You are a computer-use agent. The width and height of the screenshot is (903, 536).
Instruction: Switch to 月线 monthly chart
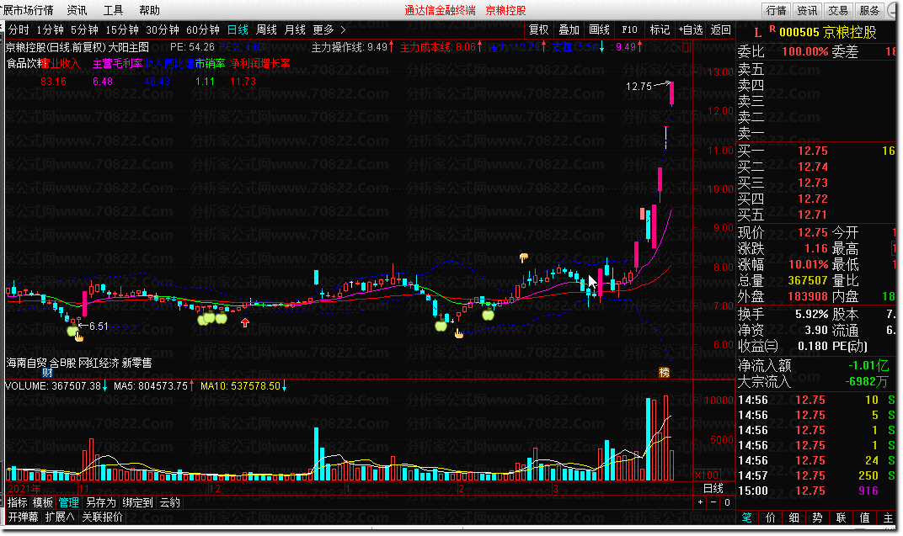tap(295, 30)
